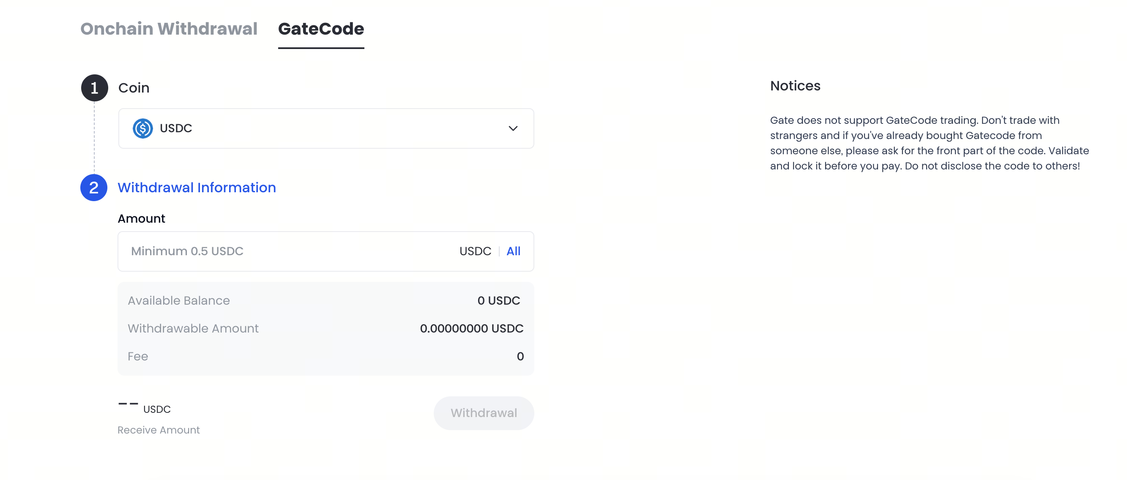Click the GateCode trading notice paragraph

929,143
